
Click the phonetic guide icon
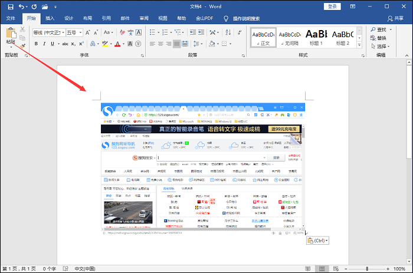[130, 32]
